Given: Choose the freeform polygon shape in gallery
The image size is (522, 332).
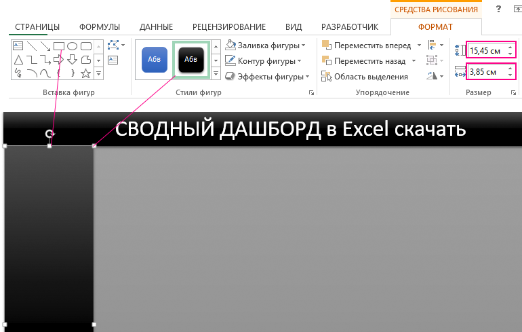Looking at the screenshot, I should [86, 60].
